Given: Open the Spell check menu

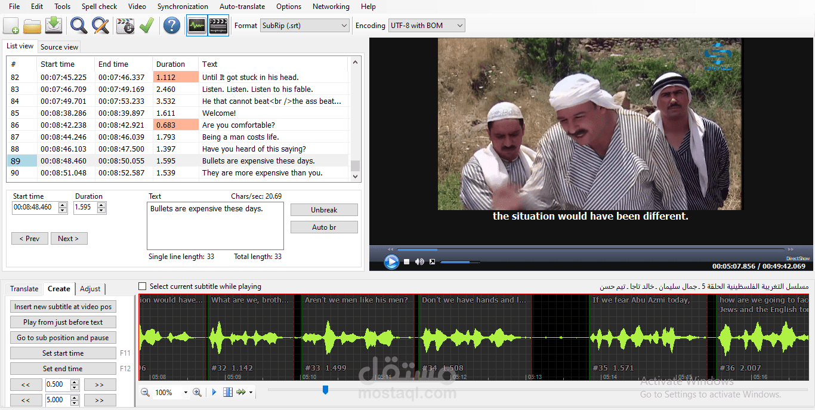Looking at the screenshot, I should click(x=99, y=7).
